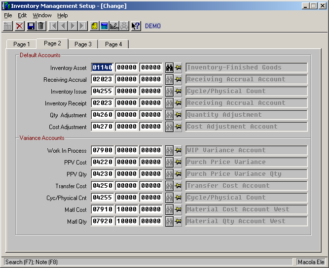The image size is (329, 268).
Task: Click binoculars icon in Receiving Accrual row
Action: [x=169, y=79]
